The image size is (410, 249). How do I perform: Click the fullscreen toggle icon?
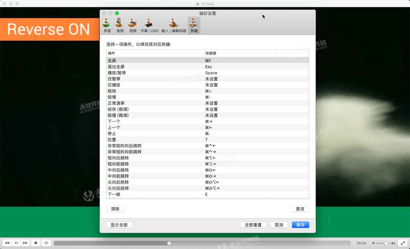pyautogui.click(x=402, y=243)
